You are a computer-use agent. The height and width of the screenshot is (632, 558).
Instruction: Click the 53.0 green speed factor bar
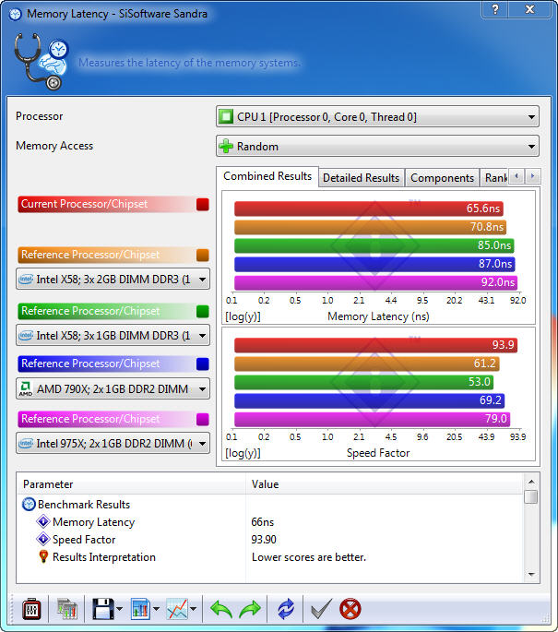pos(363,382)
